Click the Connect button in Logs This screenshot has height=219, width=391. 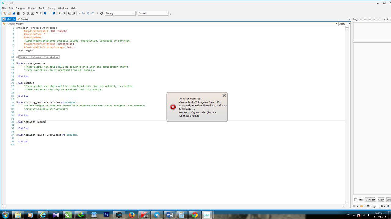pos(370,200)
